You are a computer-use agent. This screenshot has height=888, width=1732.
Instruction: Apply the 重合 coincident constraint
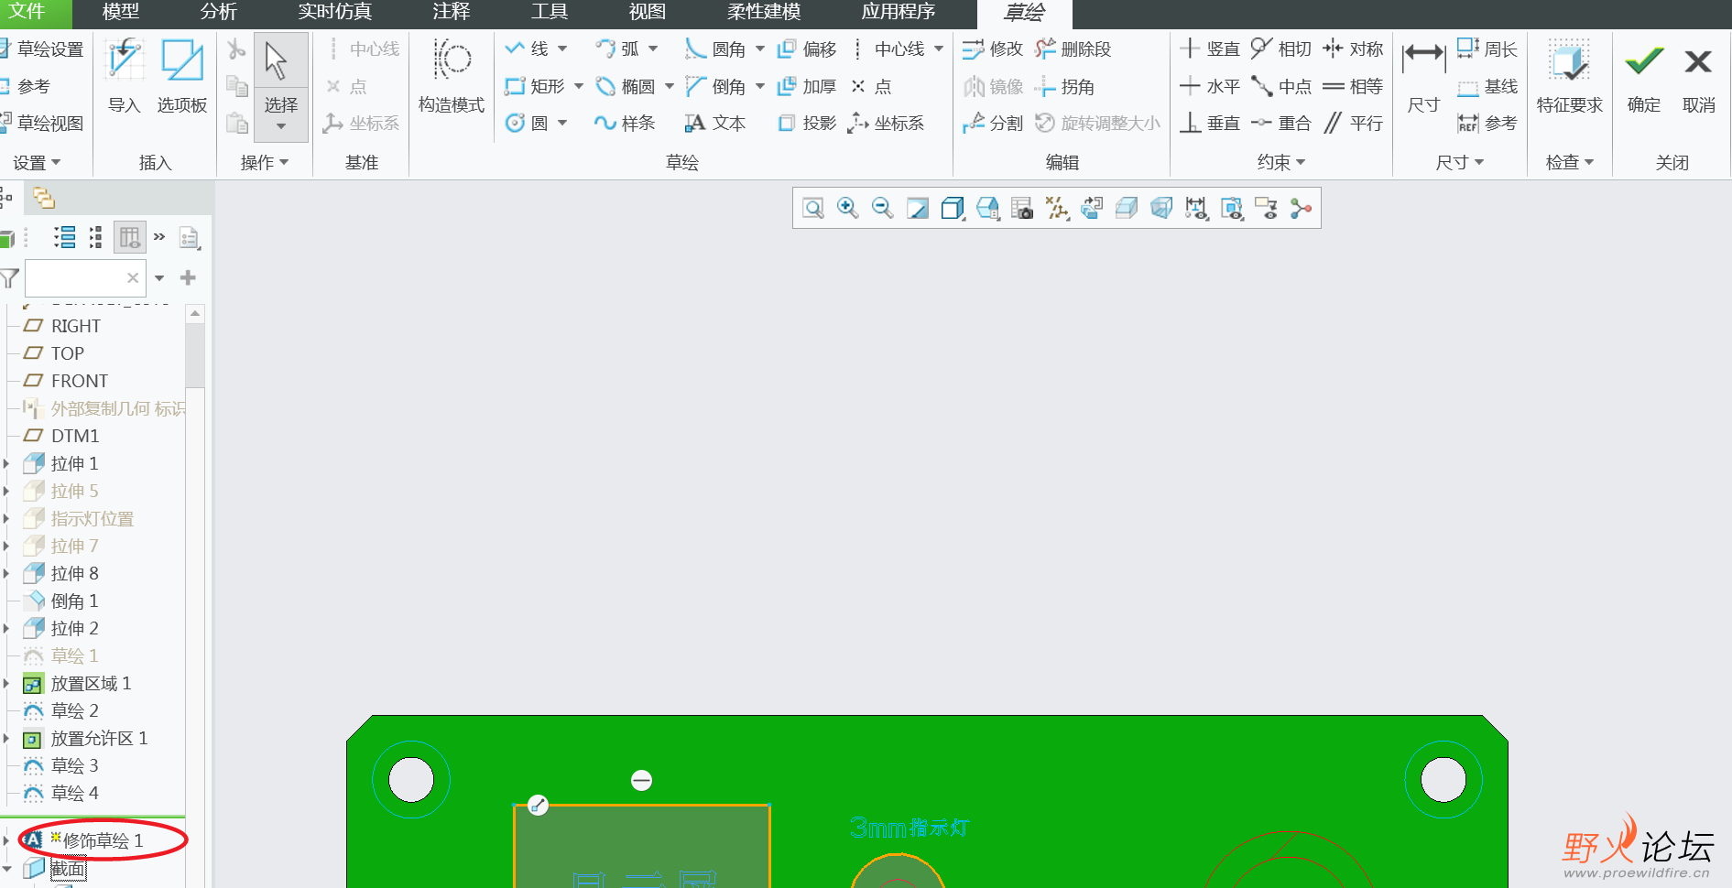click(1281, 123)
